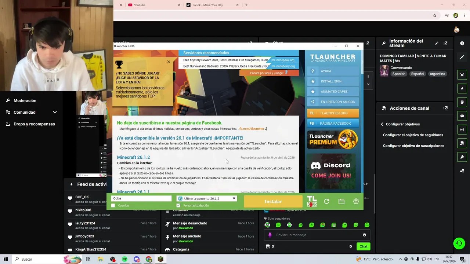The image size is (470, 264).
Task: Click the Task View icon in the taskbar
Action: pyautogui.click(x=88, y=259)
